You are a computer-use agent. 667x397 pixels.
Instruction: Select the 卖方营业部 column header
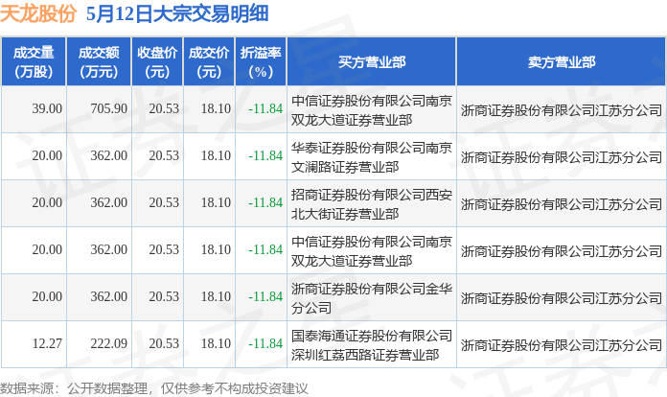pyautogui.click(x=562, y=62)
